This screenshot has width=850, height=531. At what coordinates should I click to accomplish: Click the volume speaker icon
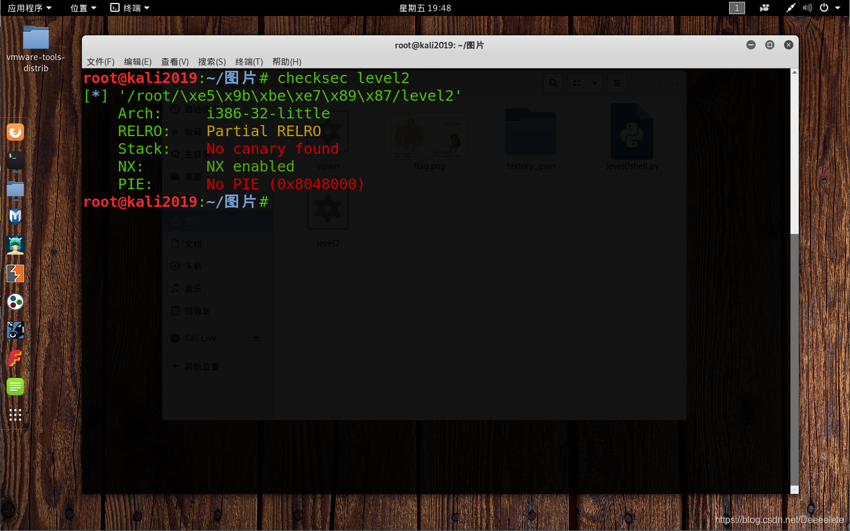point(808,8)
